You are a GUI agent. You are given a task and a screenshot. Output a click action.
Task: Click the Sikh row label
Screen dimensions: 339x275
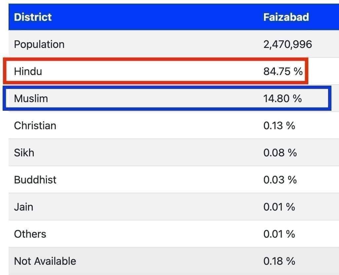(x=24, y=153)
